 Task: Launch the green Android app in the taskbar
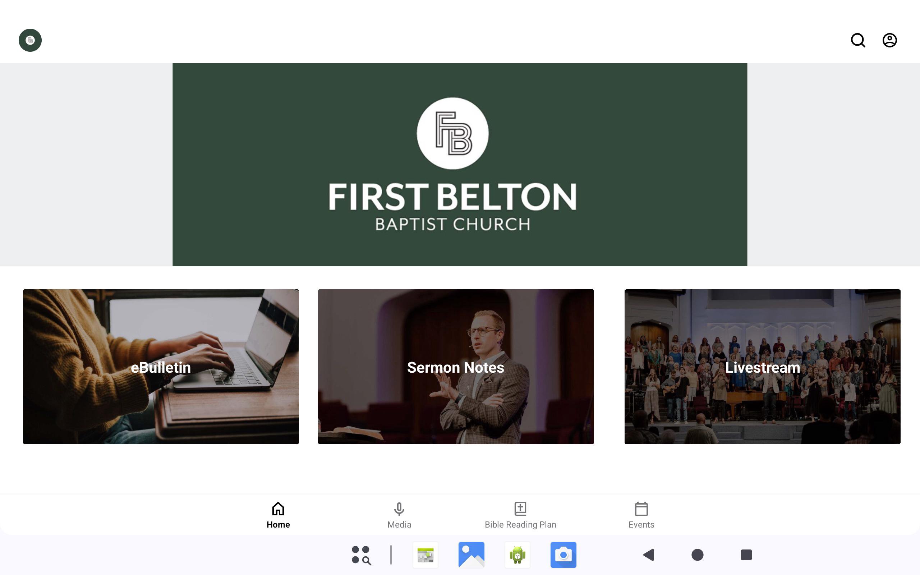coord(517,555)
